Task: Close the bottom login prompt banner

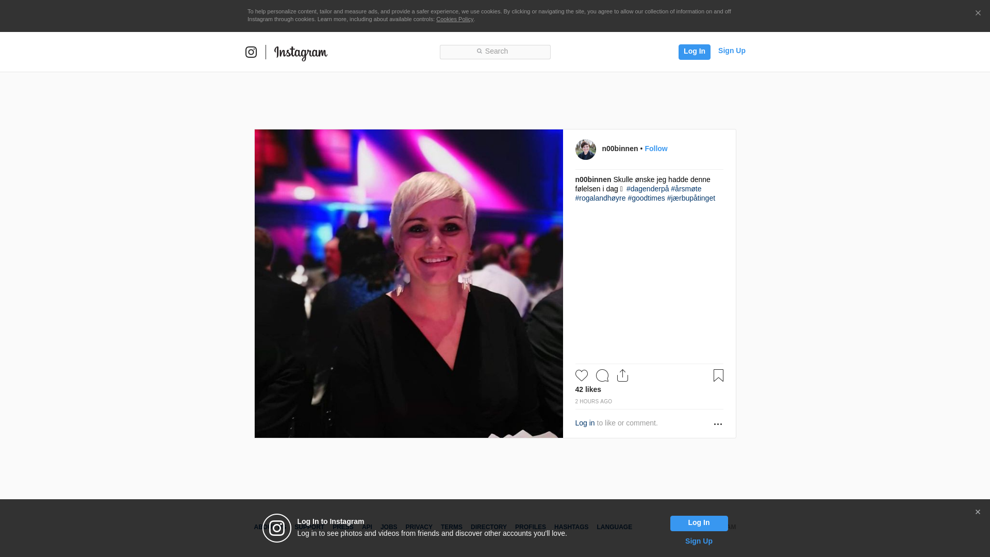Action: tap(978, 512)
